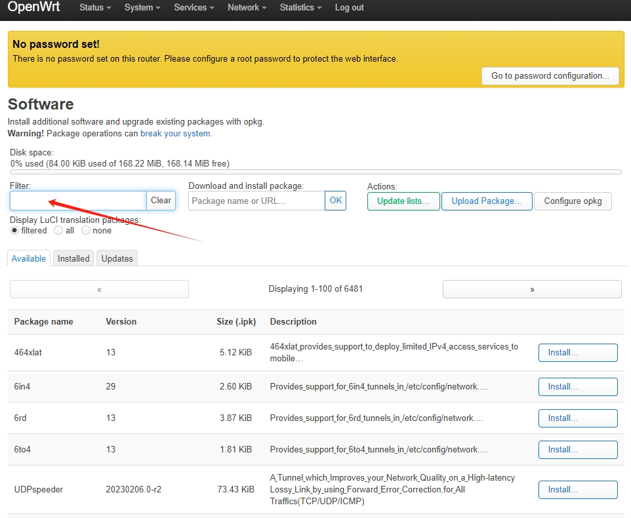Click the '6rd' package name
631x518 pixels.
click(x=20, y=418)
